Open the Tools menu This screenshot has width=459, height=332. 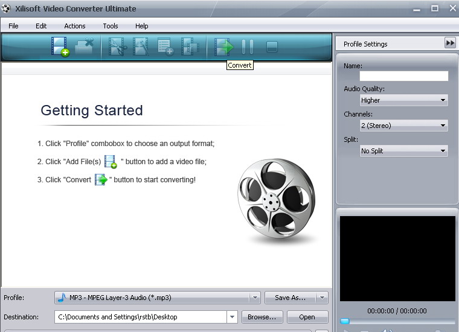click(x=111, y=26)
